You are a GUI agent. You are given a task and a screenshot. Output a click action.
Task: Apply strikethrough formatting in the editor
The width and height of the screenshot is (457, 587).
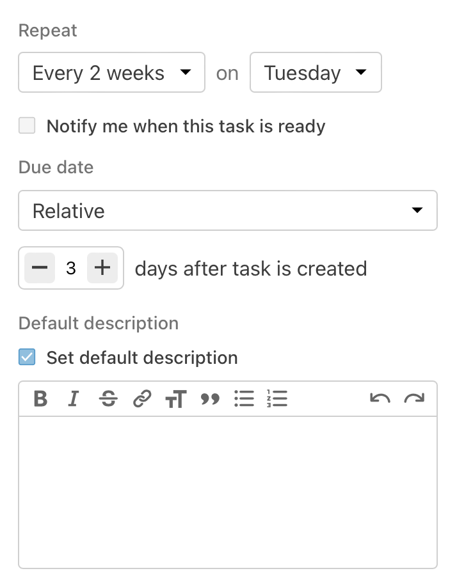[x=108, y=400]
